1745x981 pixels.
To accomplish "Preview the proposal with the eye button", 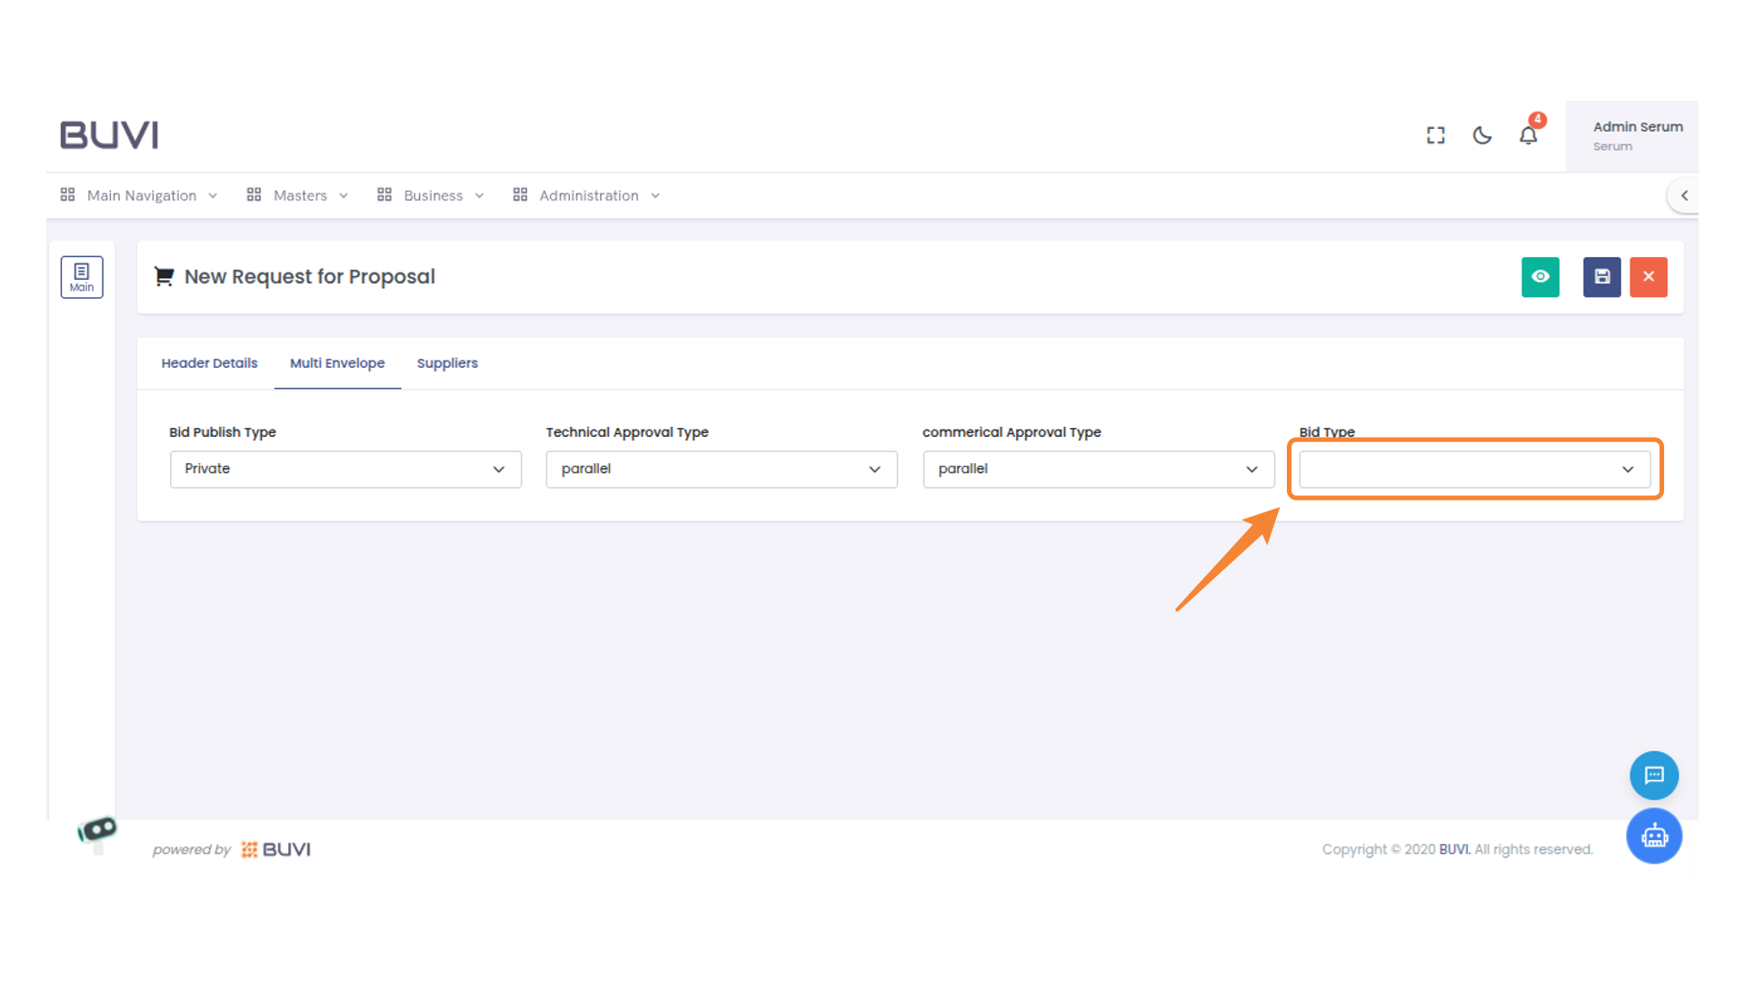I will tap(1540, 277).
